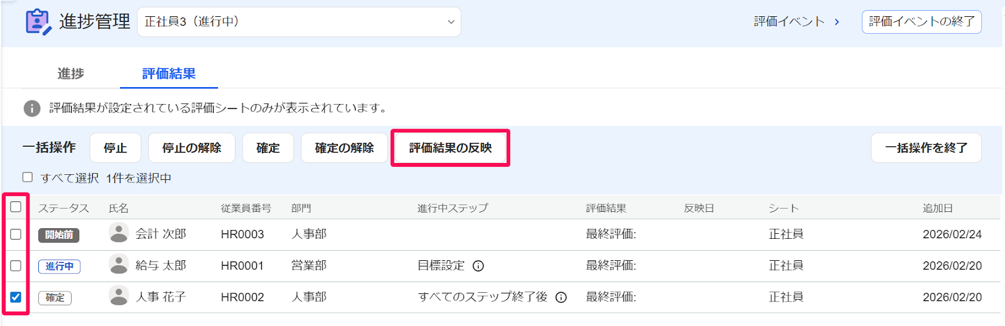This screenshot has height=326, width=1005.
Task: Click the 確定の解除 button
Action: (344, 148)
